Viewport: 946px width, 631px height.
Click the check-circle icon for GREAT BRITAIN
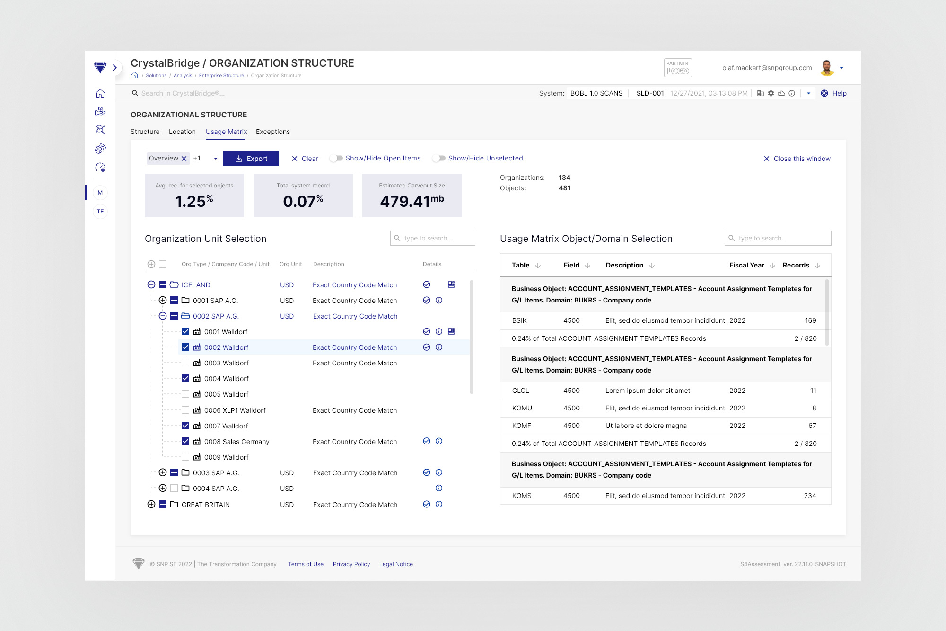(427, 504)
